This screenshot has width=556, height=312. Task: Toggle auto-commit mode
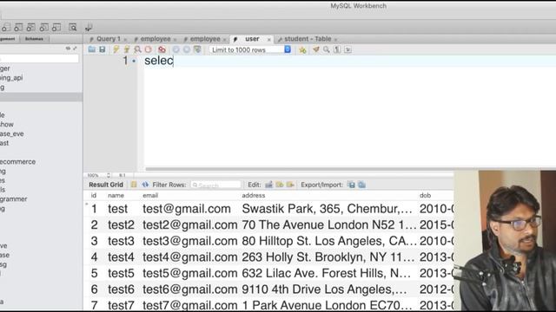[x=197, y=49]
